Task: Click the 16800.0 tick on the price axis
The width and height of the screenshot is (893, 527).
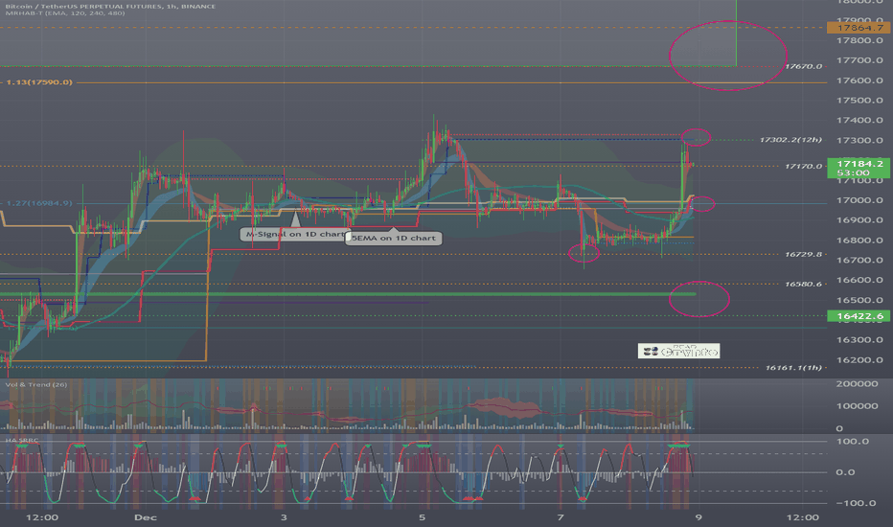Action: pyautogui.click(x=859, y=240)
